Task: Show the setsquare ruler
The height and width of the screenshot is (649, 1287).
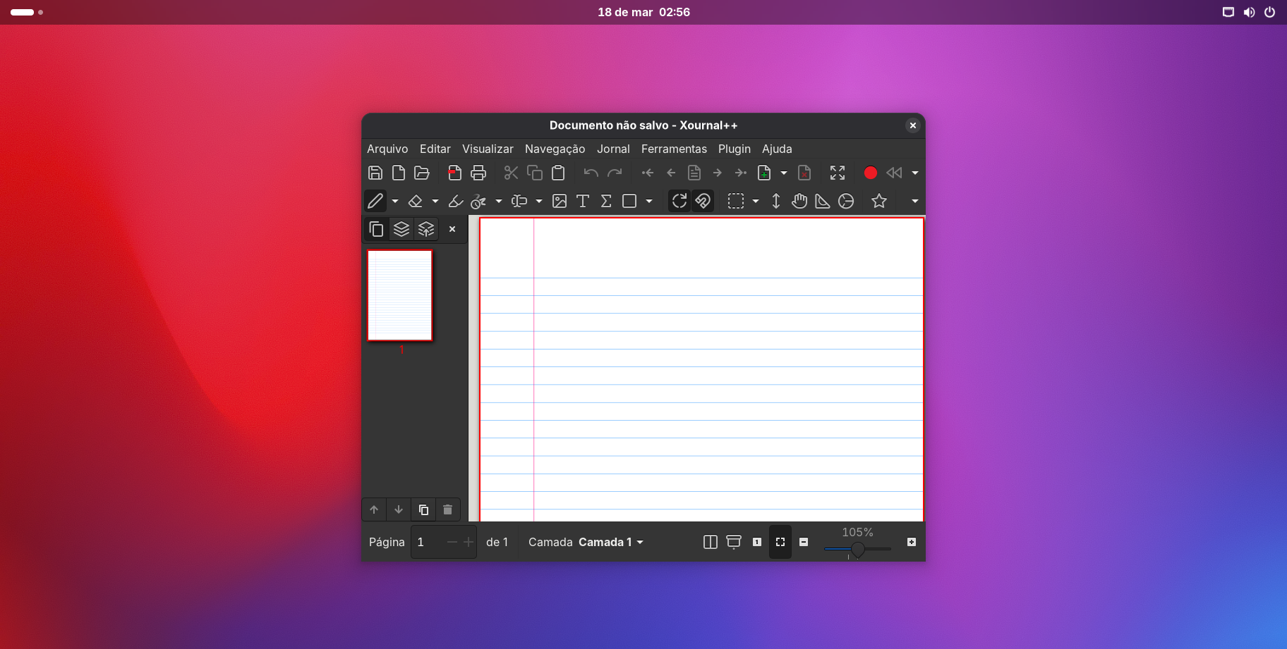Action: pyautogui.click(x=823, y=202)
